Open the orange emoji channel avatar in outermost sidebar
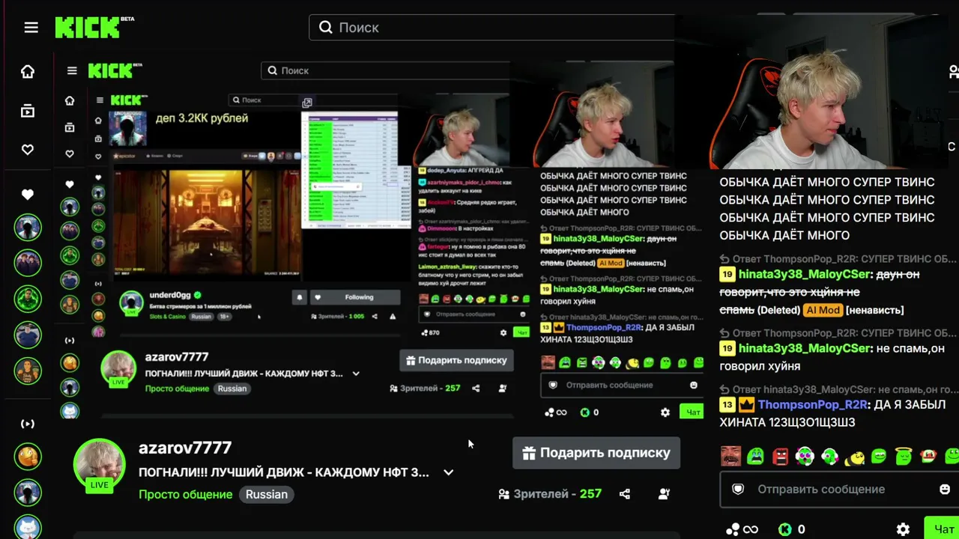The height and width of the screenshot is (539, 959). pyautogui.click(x=28, y=456)
